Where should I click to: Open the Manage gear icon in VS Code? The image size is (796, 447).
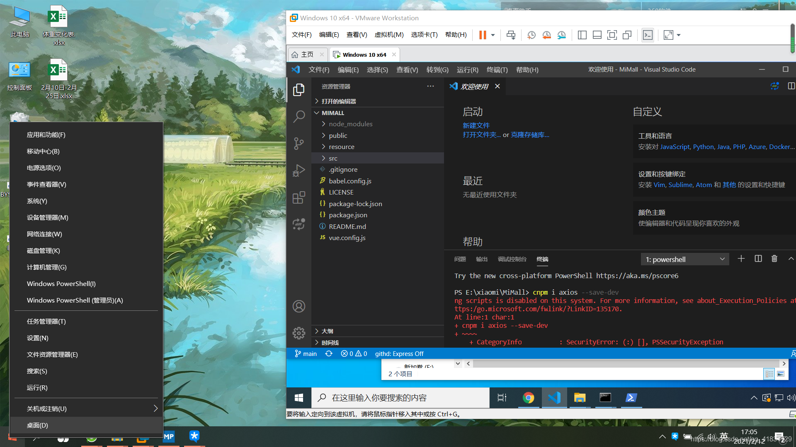pyautogui.click(x=298, y=333)
